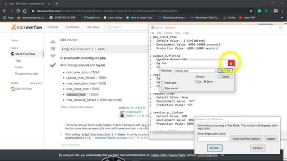Open the Notepad View menu
Screen dimensions: 287x161
point(178,33)
